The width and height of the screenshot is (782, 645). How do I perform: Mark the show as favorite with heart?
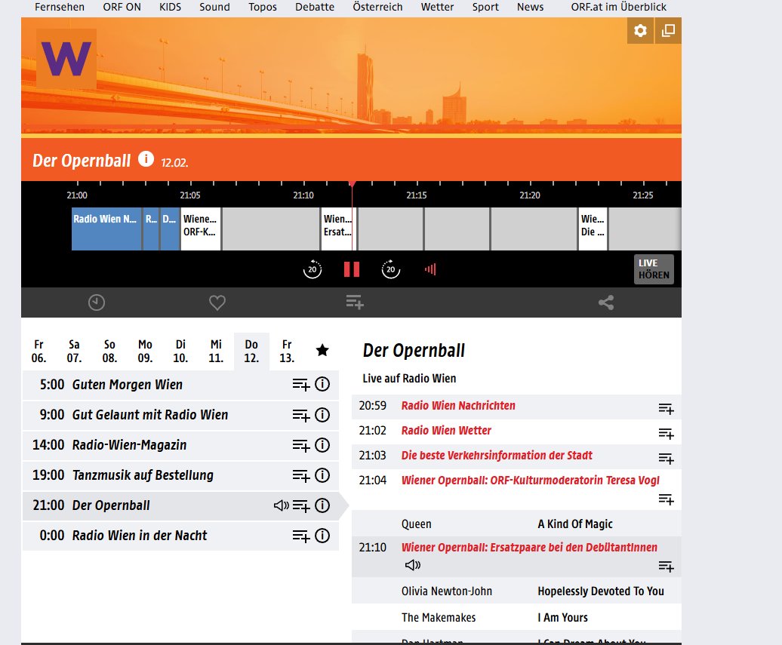[217, 303]
